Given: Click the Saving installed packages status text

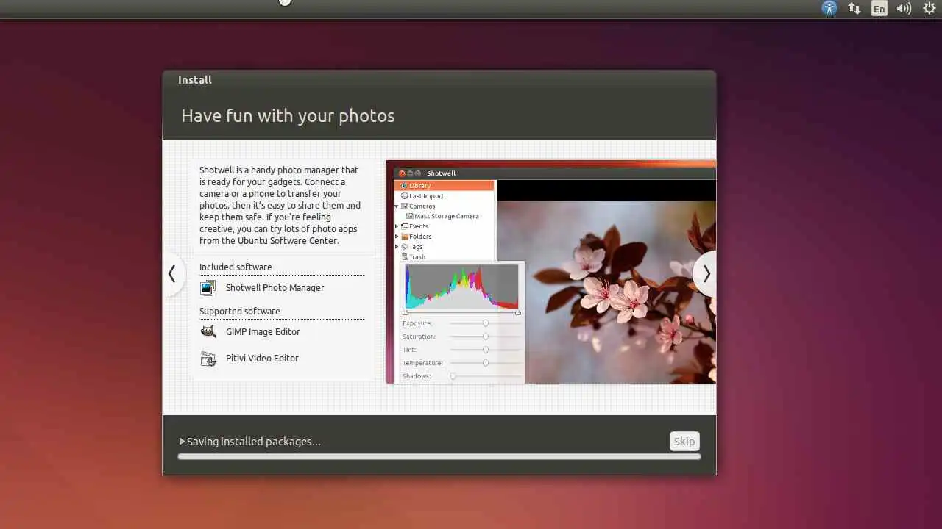Looking at the screenshot, I should tap(253, 442).
